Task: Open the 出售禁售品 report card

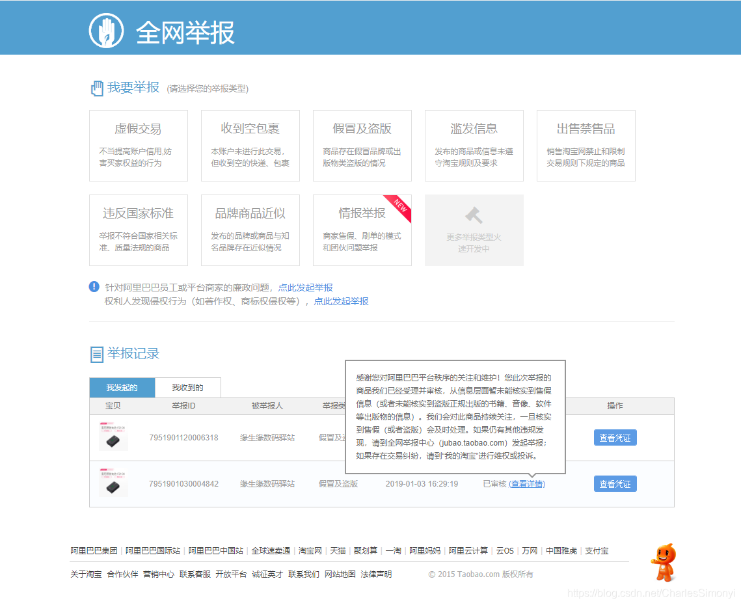Action: pyautogui.click(x=586, y=146)
